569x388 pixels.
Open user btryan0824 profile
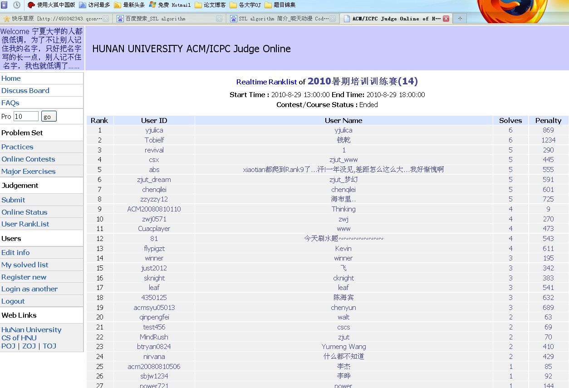pyautogui.click(x=154, y=347)
